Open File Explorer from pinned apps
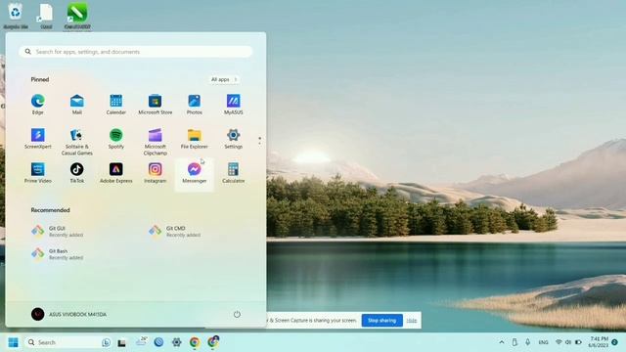626x352 pixels. pyautogui.click(x=194, y=139)
